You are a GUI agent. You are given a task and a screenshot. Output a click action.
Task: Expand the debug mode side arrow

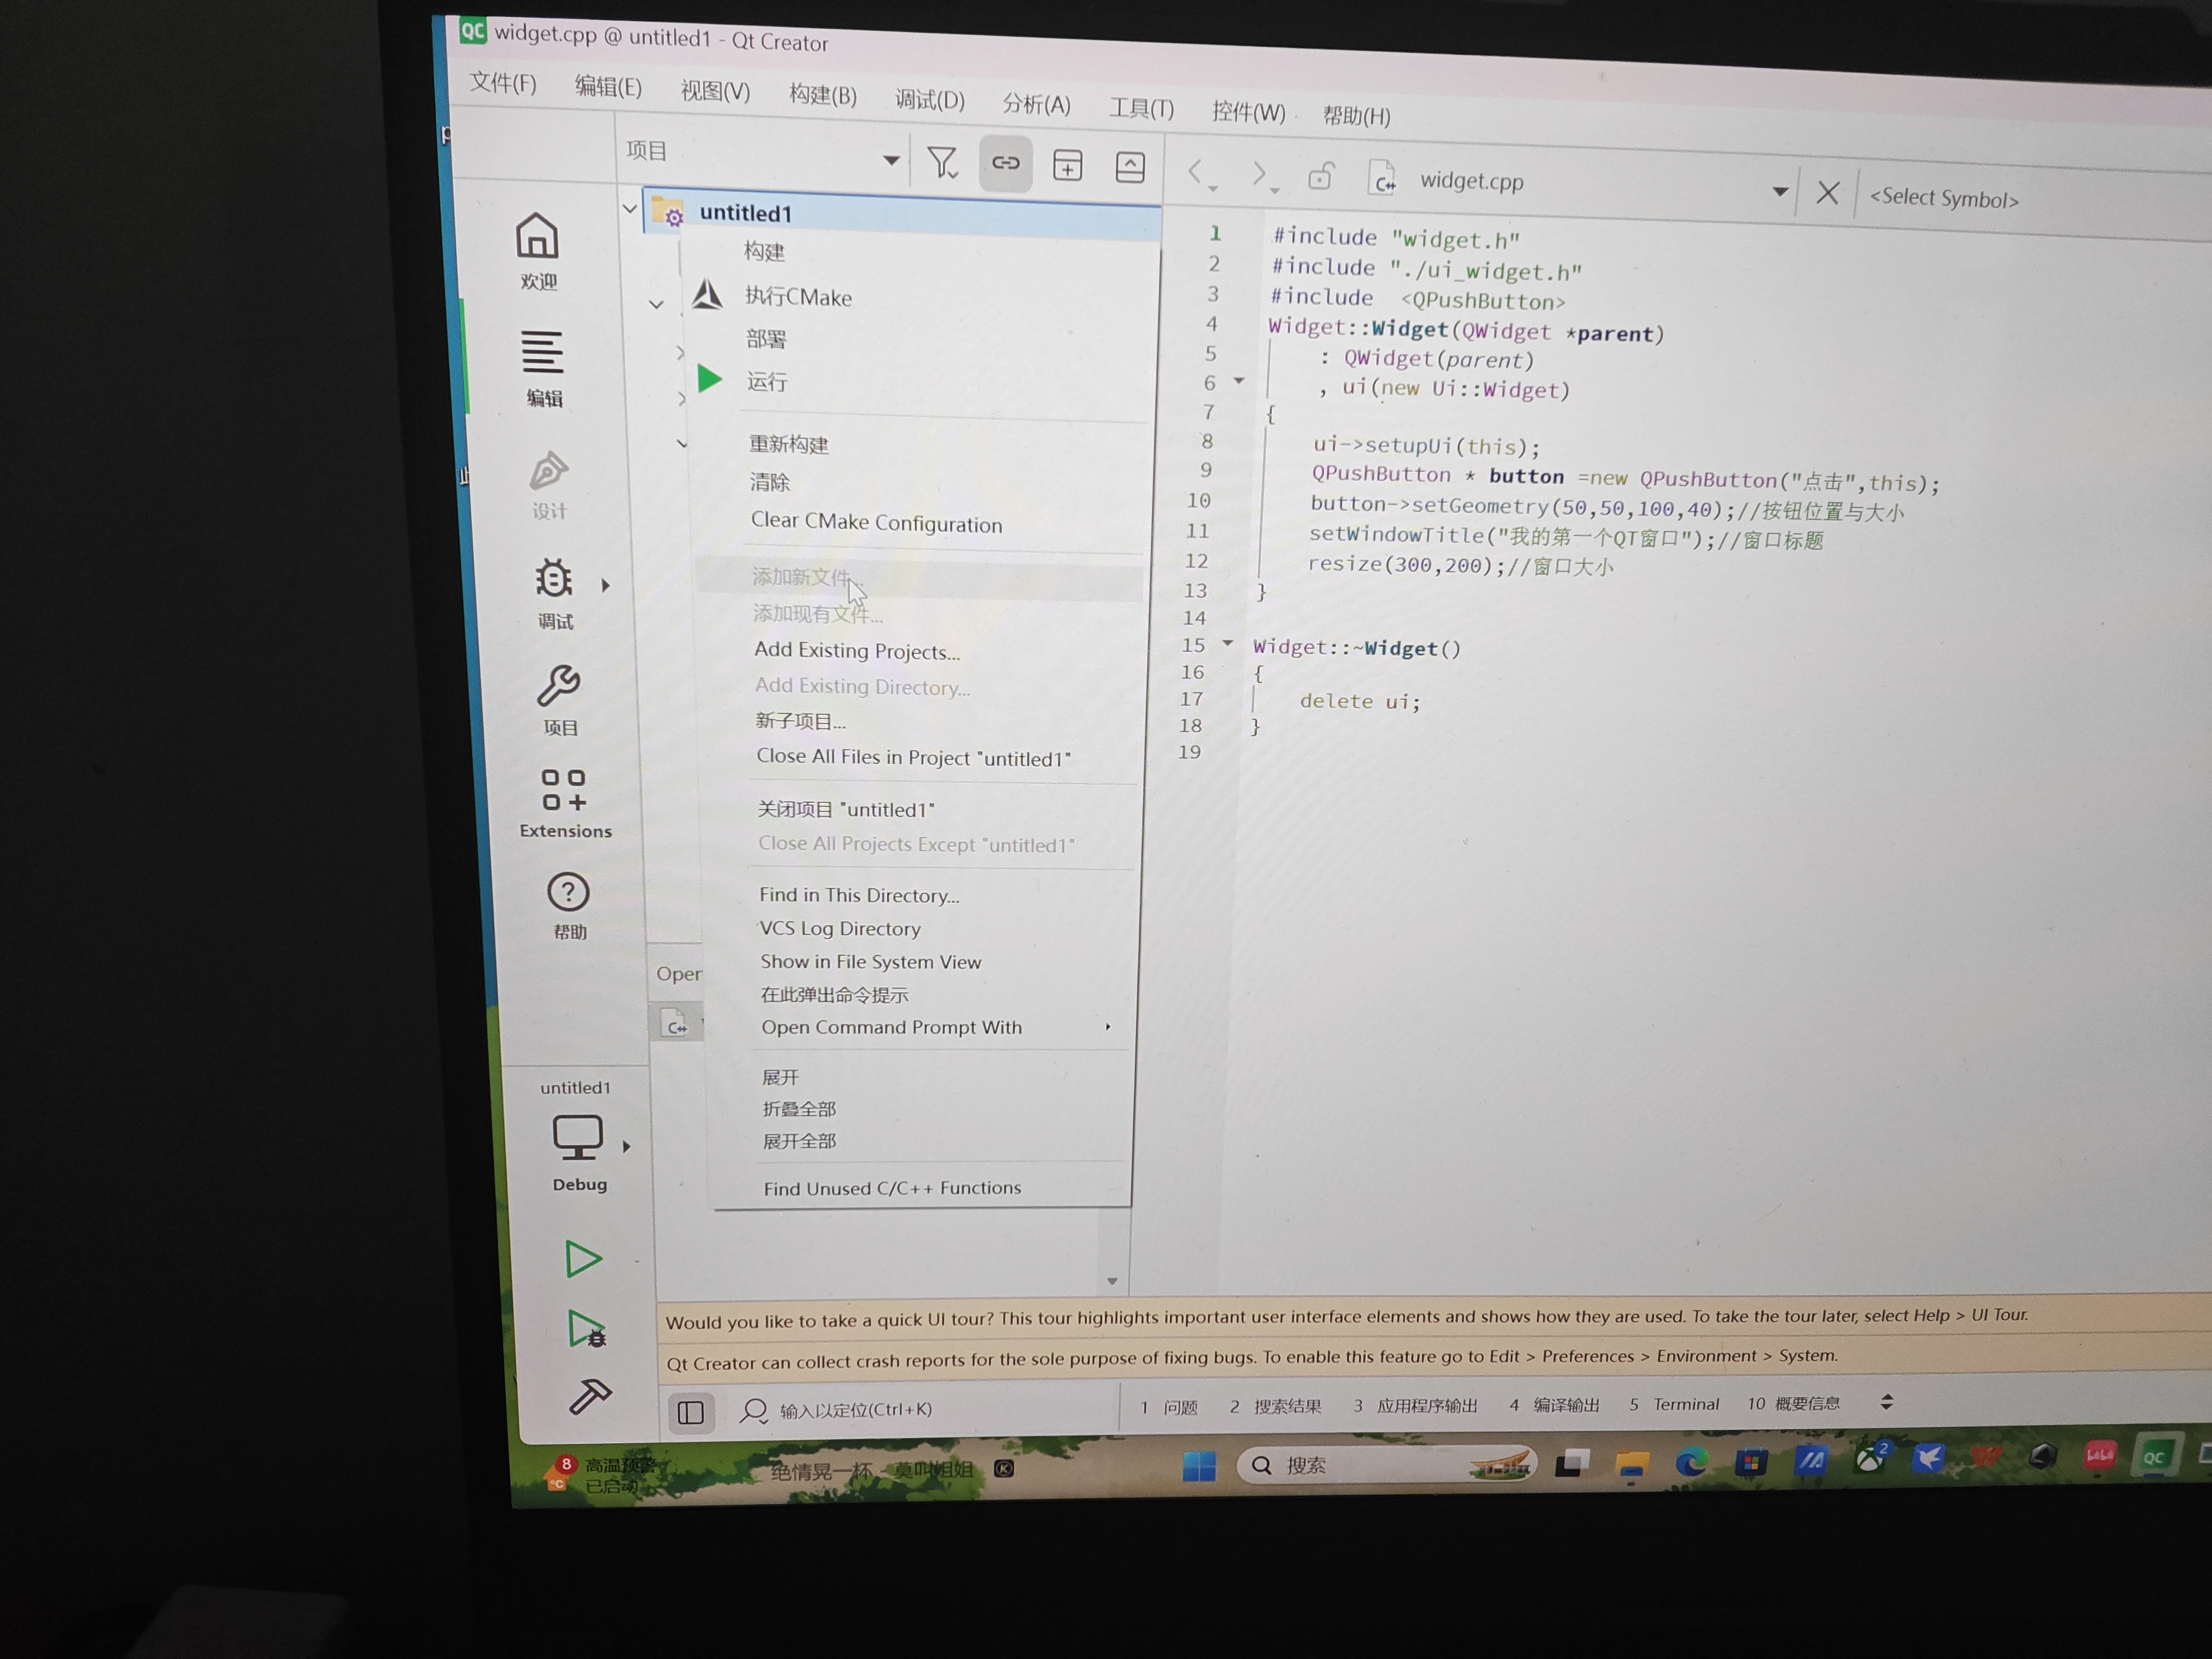pos(605,585)
